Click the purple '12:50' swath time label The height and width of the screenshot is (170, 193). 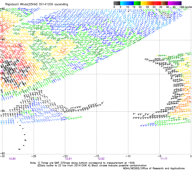point(12,159)
